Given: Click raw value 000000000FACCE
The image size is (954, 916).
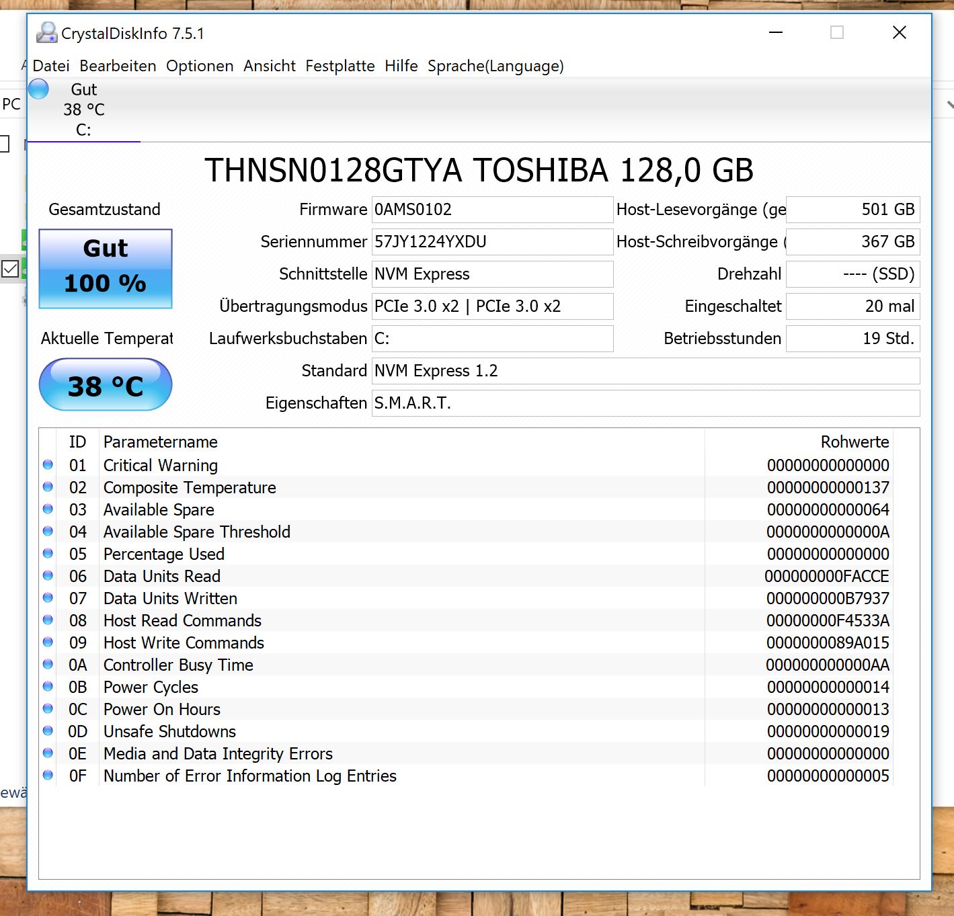Looking at the screenshot, I should tap(827, 576).
